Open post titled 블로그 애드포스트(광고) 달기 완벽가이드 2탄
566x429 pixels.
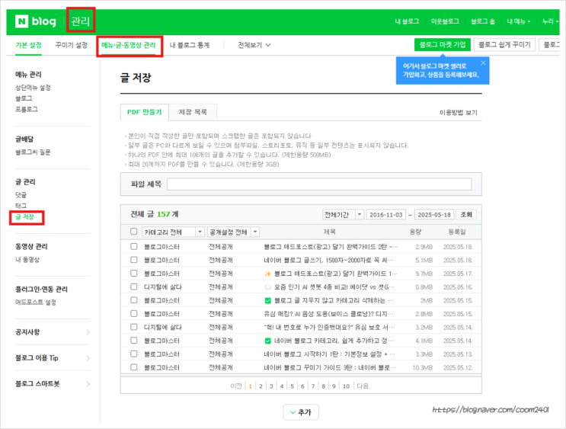tap(331, 247)
